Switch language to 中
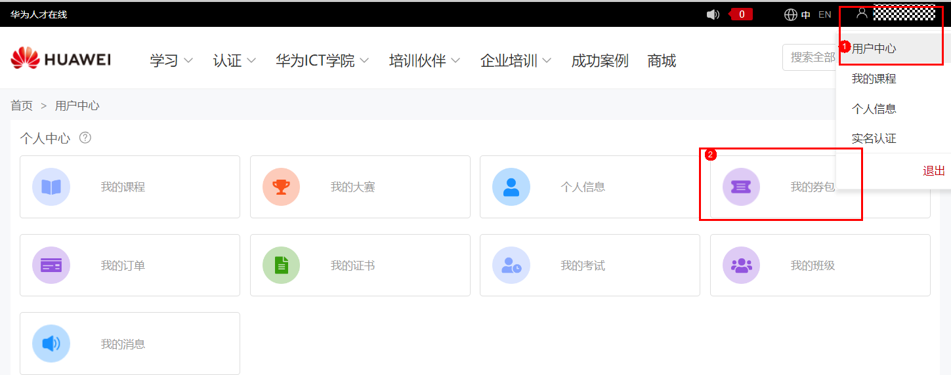This screenshot has height=375, width=951. click(x=806, y=14)
